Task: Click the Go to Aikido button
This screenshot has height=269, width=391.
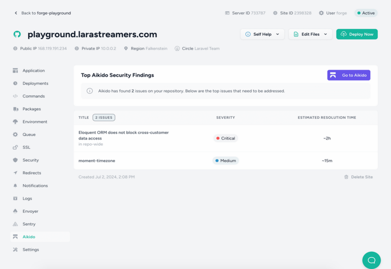Action: coord(348,75)
